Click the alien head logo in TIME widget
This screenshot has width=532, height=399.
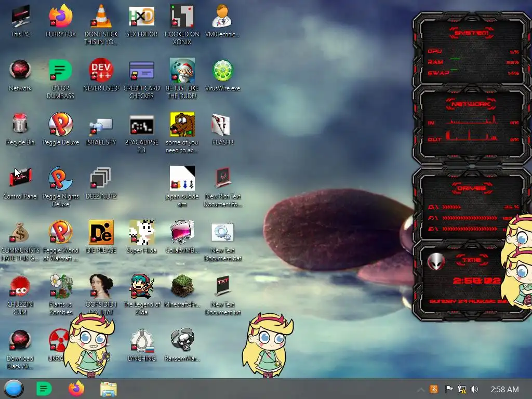tap(436, 262)
